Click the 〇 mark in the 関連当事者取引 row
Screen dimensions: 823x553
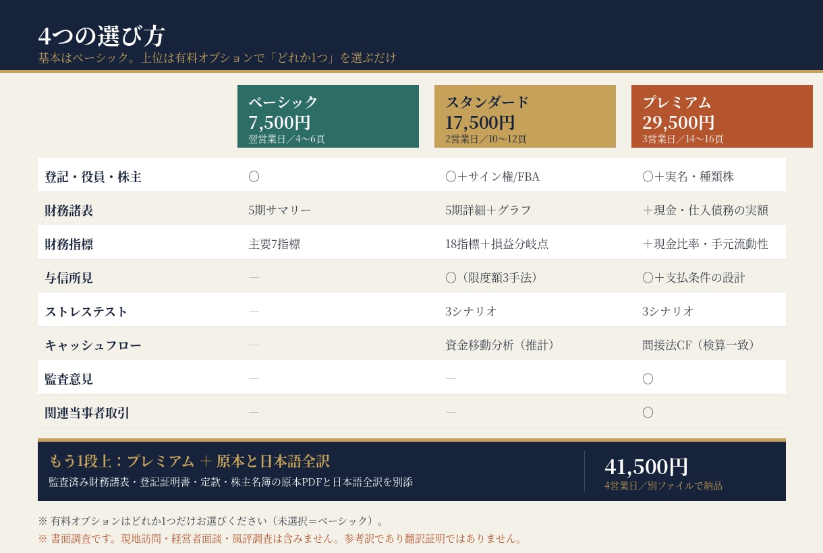coord(648,413)
